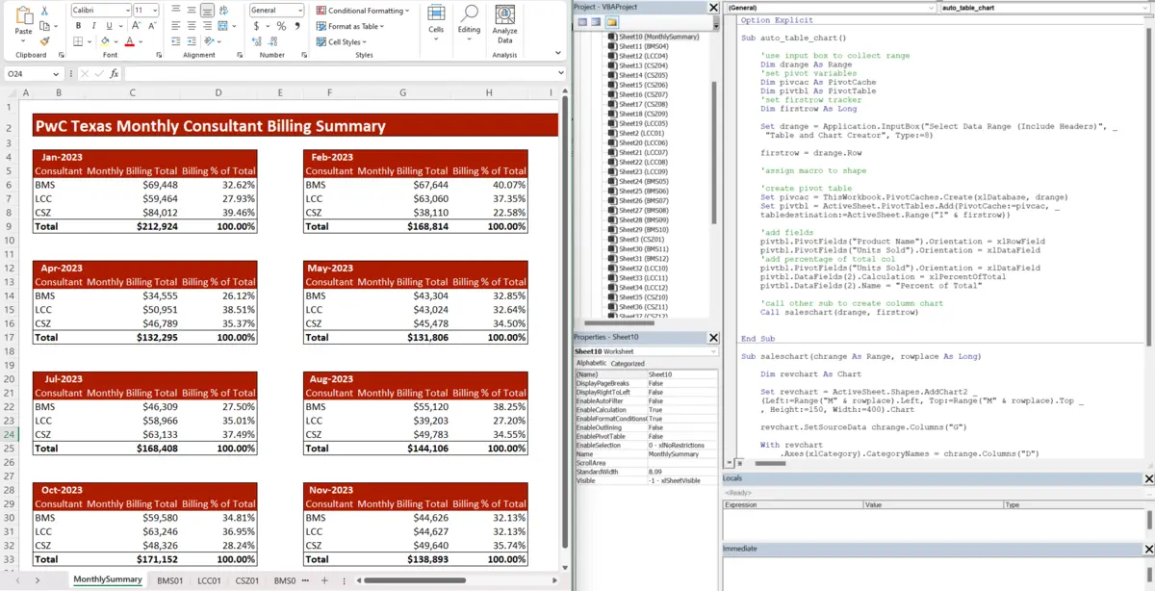Screen dimensions: 1155x591
Task: Toggle italic formatting
Action: click(93, 26)
